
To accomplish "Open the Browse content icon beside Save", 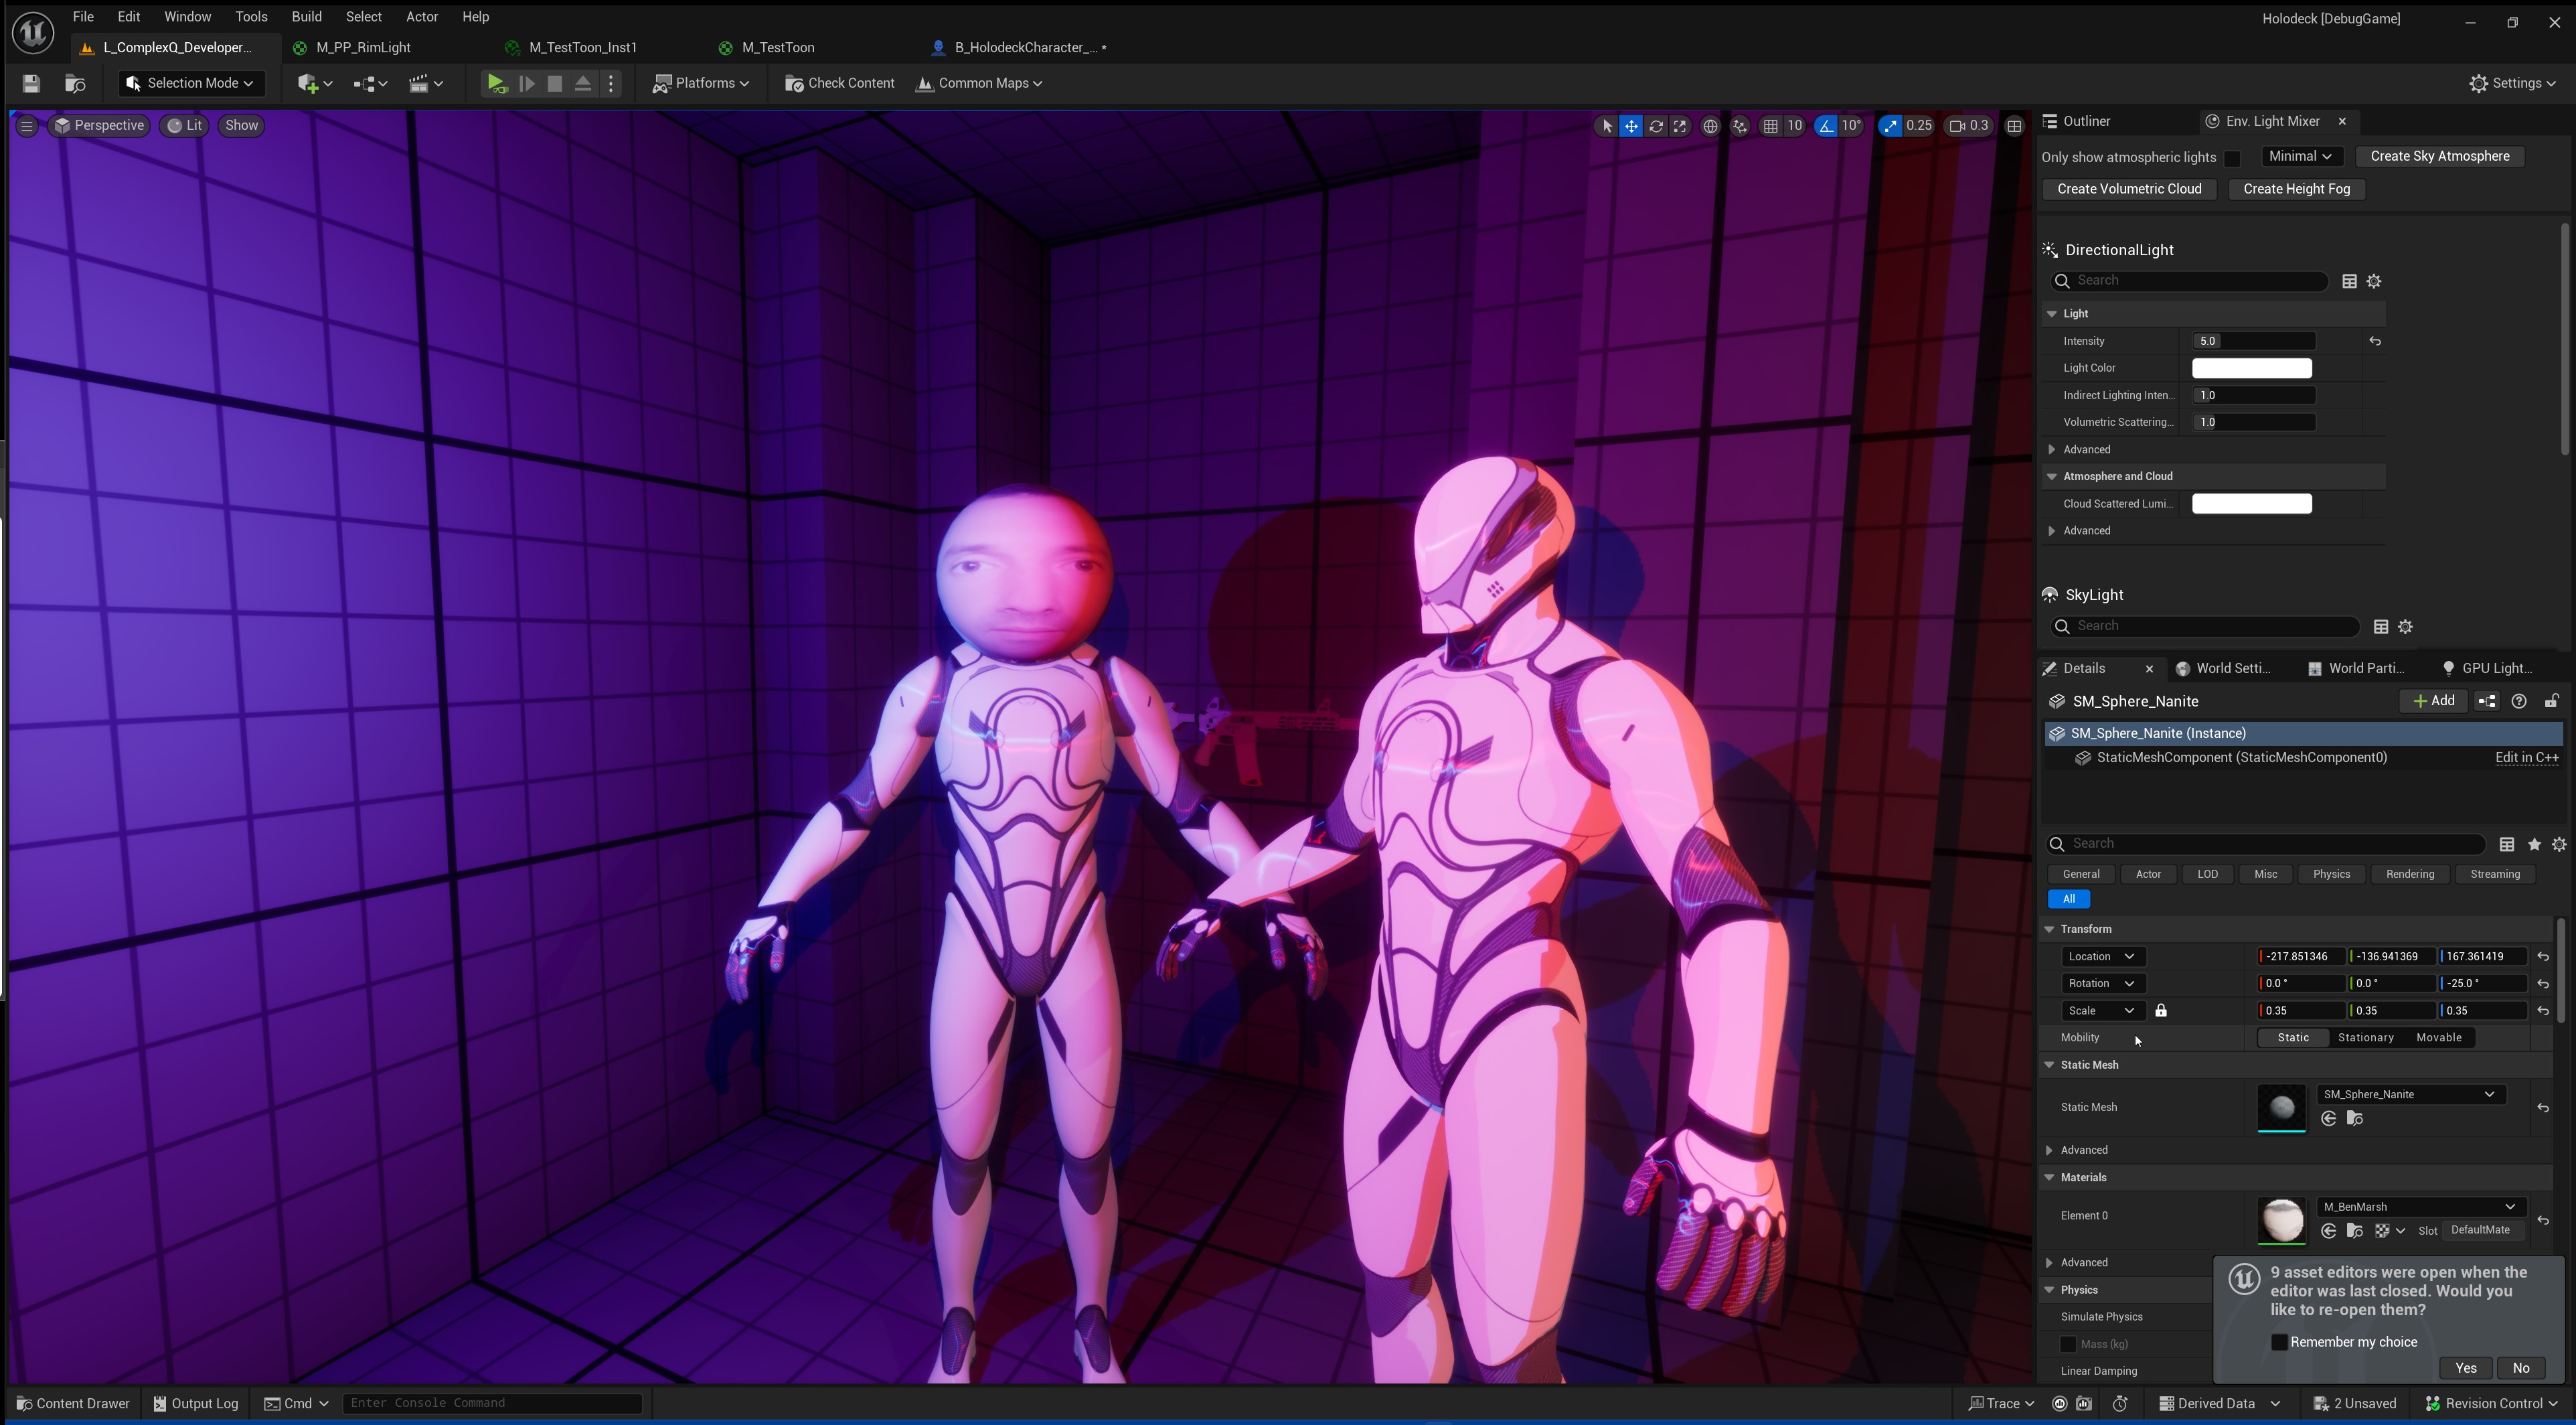I will (75, 84).
